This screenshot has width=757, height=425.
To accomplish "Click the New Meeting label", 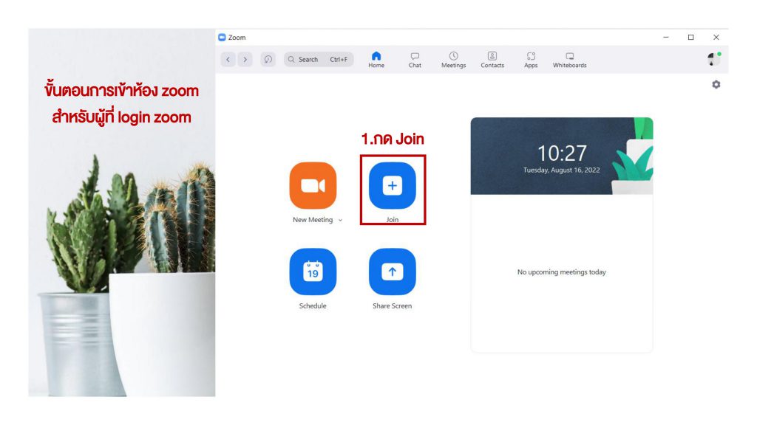I will (x=313, y=220).
